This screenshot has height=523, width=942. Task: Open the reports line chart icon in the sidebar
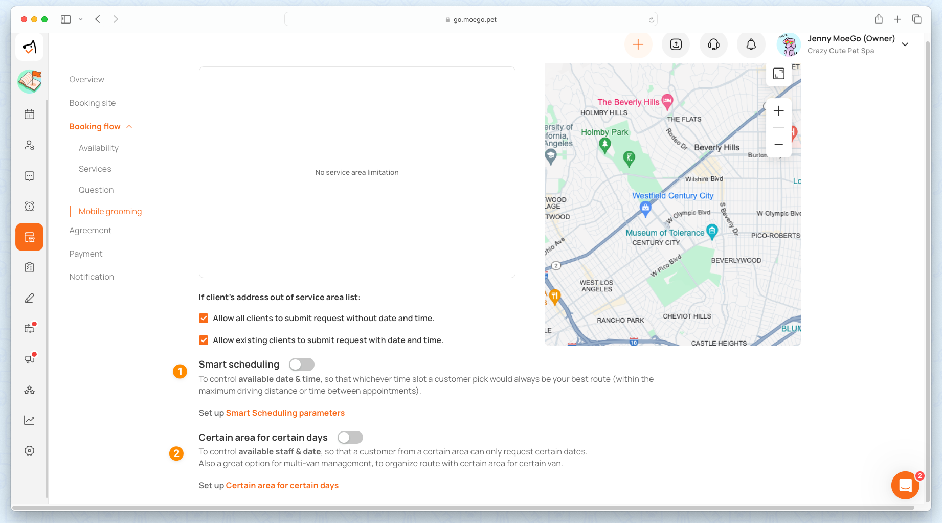coord(30,420)
